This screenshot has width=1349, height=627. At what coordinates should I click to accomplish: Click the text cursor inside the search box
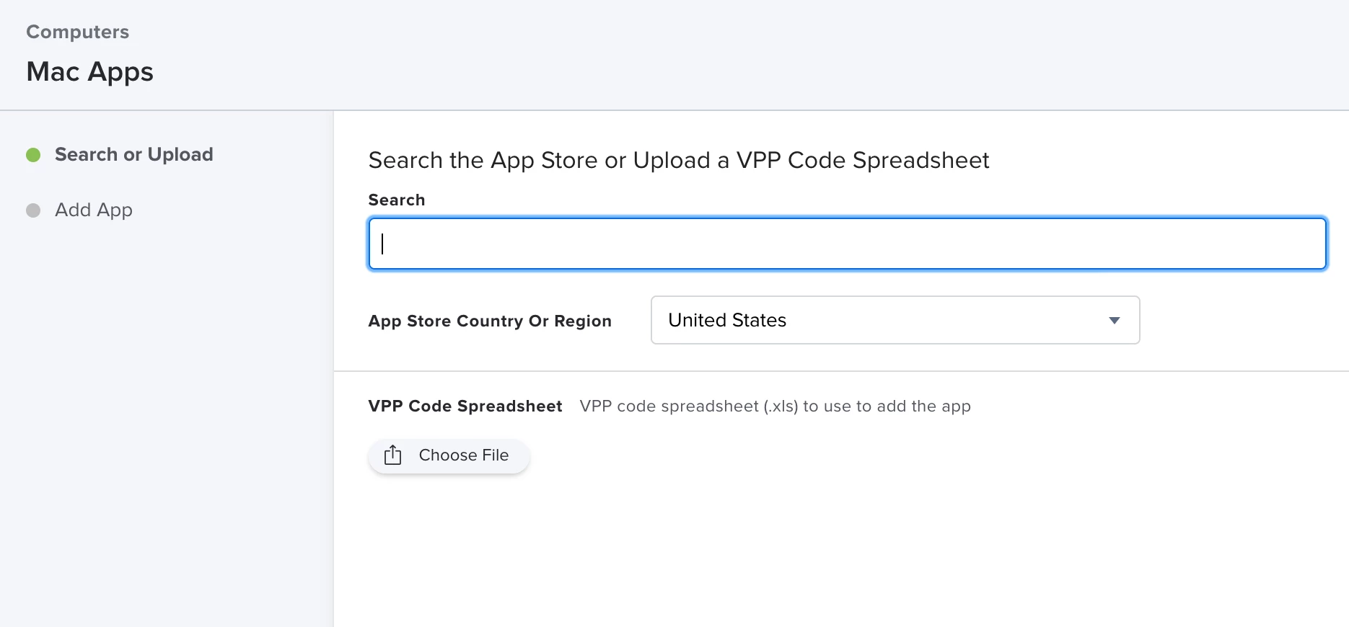pyautogui.click(x=382, y=244)
